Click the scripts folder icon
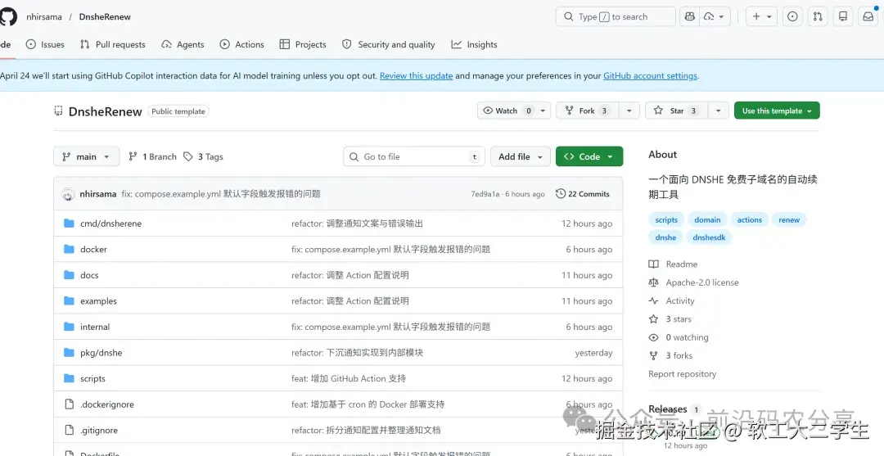Image resolution: width=884 pixels, height=456 pixels. coord(69,379)
